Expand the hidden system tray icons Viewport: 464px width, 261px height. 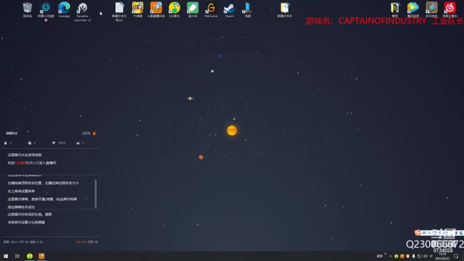[x=390, y=256]
